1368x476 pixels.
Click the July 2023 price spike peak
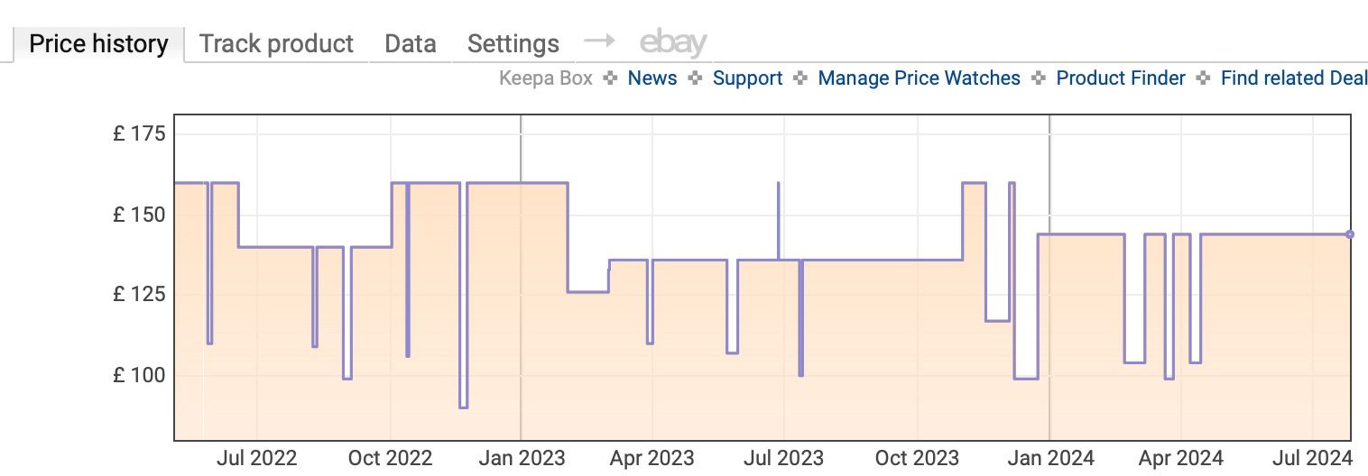point(778,184)
